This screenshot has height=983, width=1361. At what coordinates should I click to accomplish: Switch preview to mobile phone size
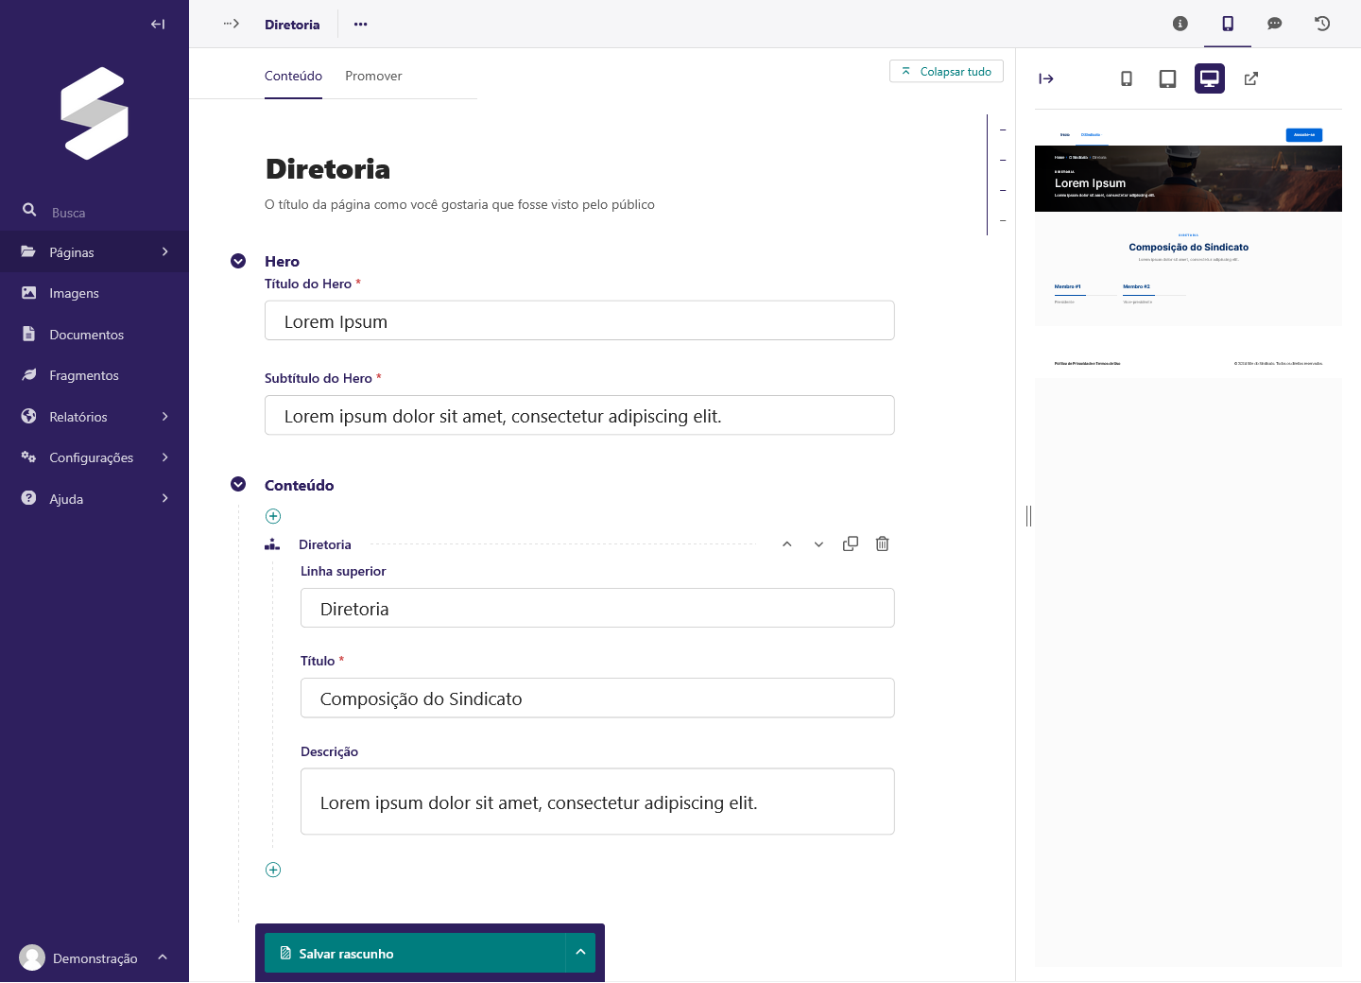pos(1126,78)
